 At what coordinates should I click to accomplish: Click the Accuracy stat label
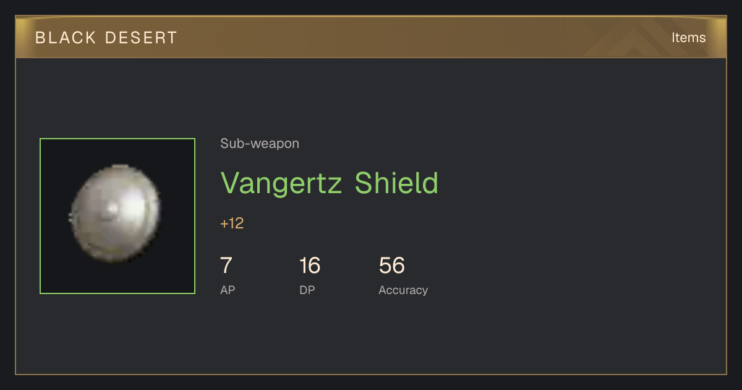tap(403, 290)
